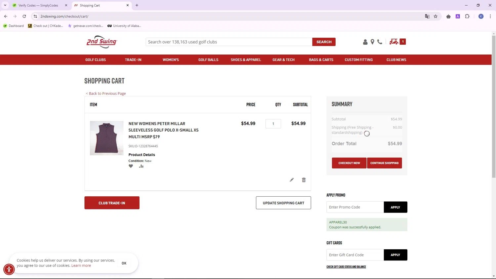
Task: Go back with browser back arrow
Action: tap(6, 16)
